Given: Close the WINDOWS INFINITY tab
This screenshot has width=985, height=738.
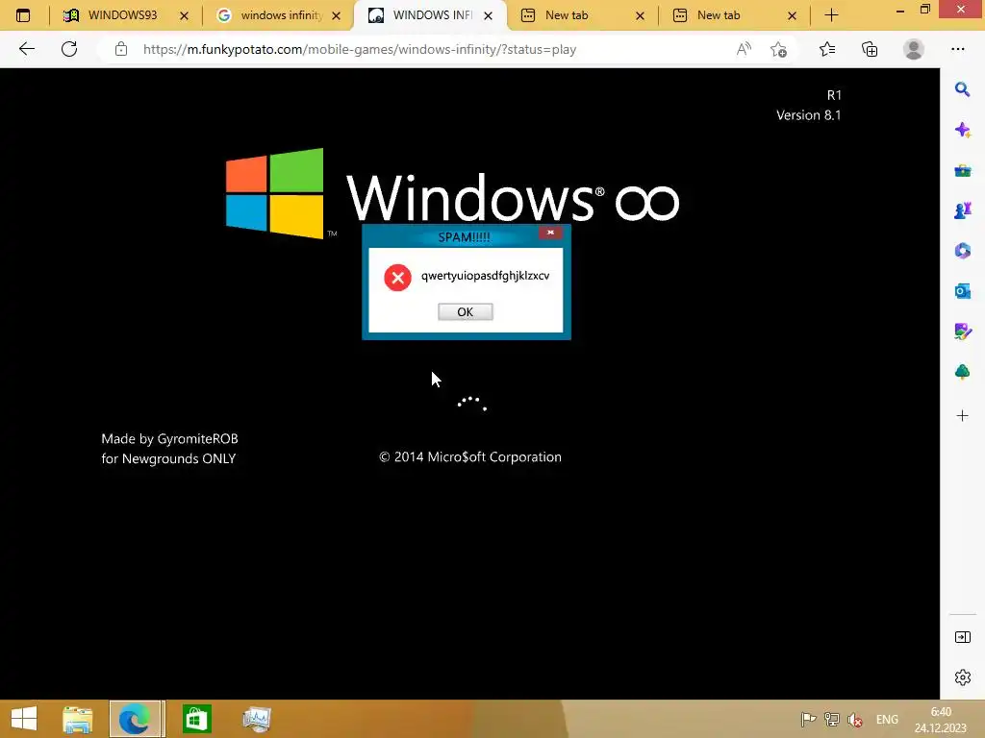Looking at the screenshot, I should pos(488,15).
